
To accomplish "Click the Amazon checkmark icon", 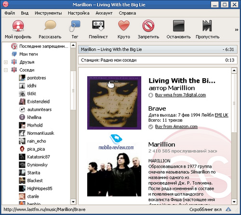I will (x=150, y=127).
